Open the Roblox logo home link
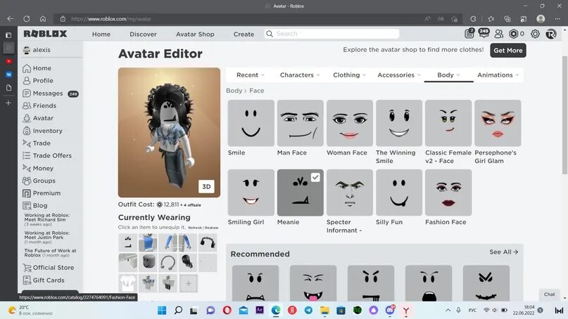This screenshot has width=568, height=319. tap(45, 34)
